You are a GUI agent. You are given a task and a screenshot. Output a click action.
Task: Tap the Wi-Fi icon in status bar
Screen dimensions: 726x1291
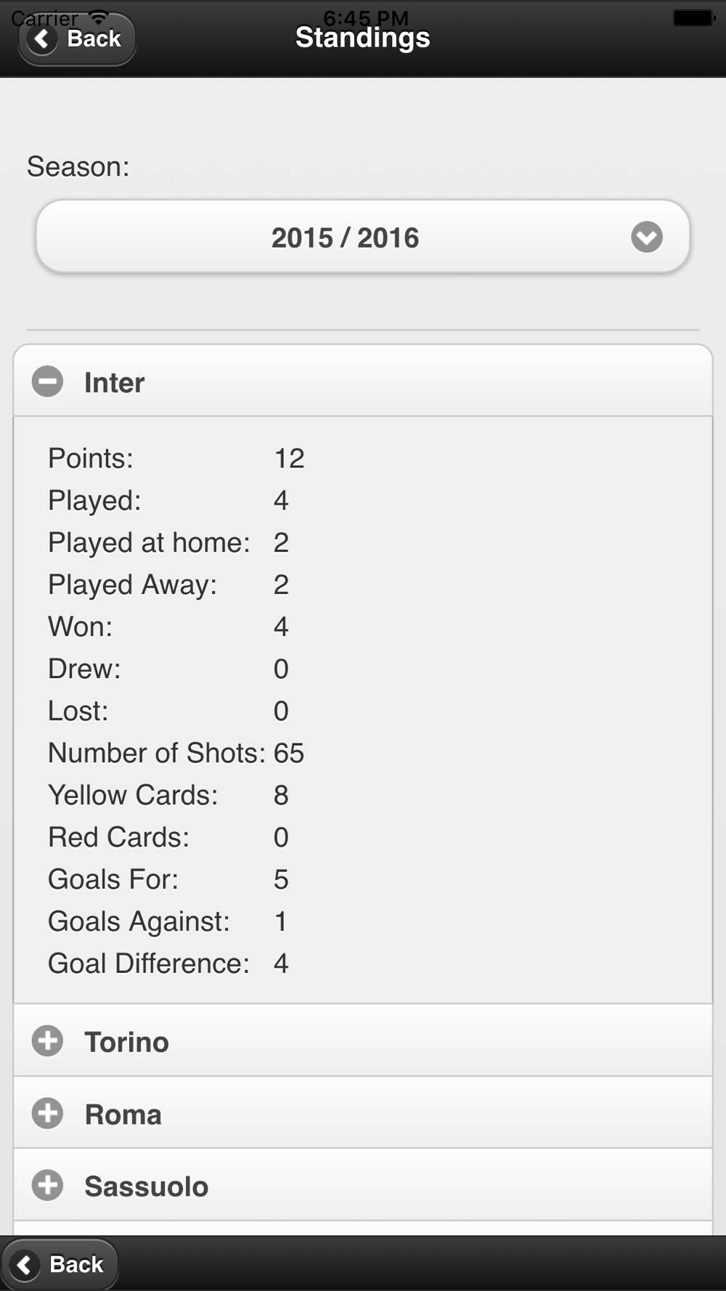[x=98, y=17]
